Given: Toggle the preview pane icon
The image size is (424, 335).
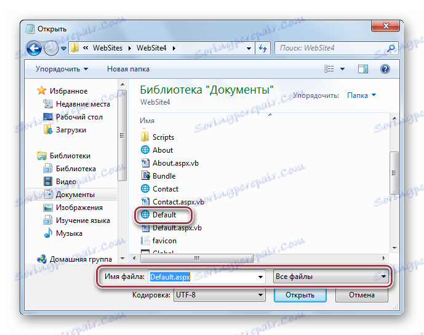Looking at the screenshot, I should pyautogui.click(x=363, y=69).
